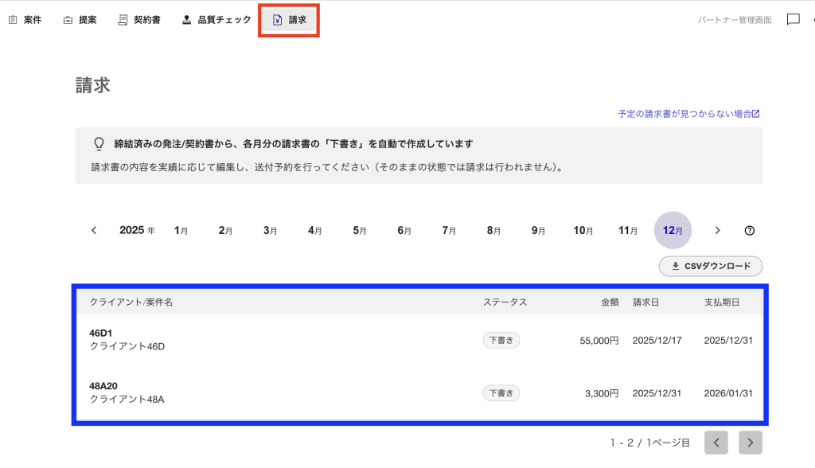Screen dimensions: 815x468
Task: Open the 品質チェック tab
Action: coord(216,20)
